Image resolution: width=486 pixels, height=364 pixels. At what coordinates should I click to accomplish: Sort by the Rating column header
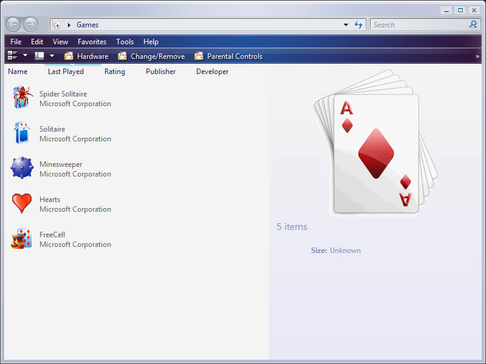(115, 72)
